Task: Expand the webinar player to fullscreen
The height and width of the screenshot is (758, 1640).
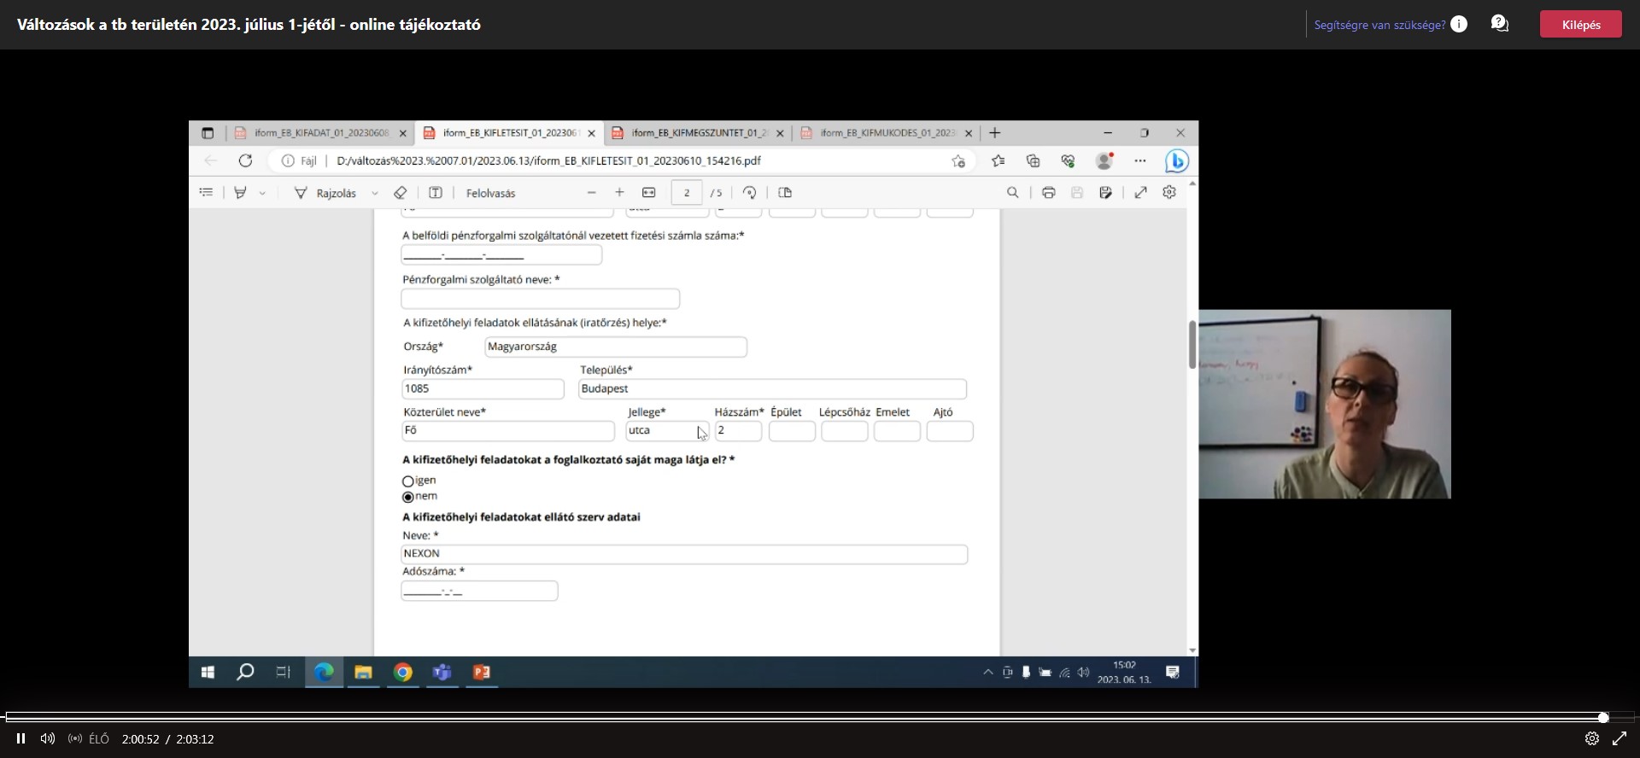Action: [1619, 738]
